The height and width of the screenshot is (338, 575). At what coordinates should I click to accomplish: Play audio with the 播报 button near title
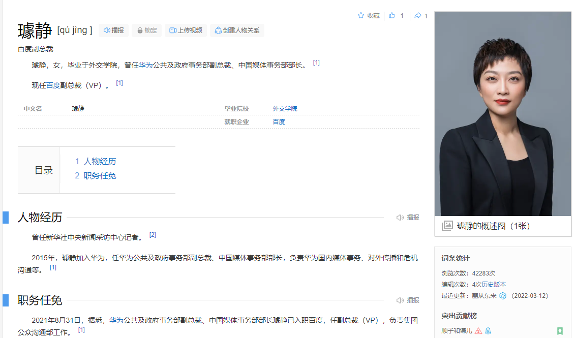click(114, 30)
